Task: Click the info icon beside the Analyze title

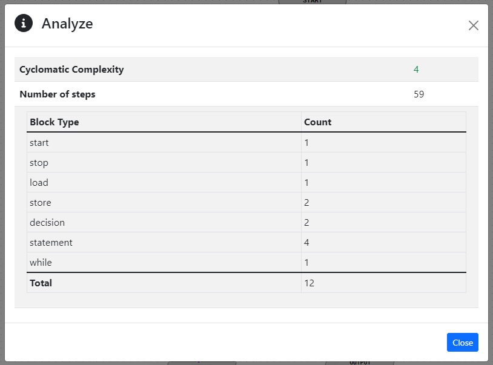Action: [24, 23]
